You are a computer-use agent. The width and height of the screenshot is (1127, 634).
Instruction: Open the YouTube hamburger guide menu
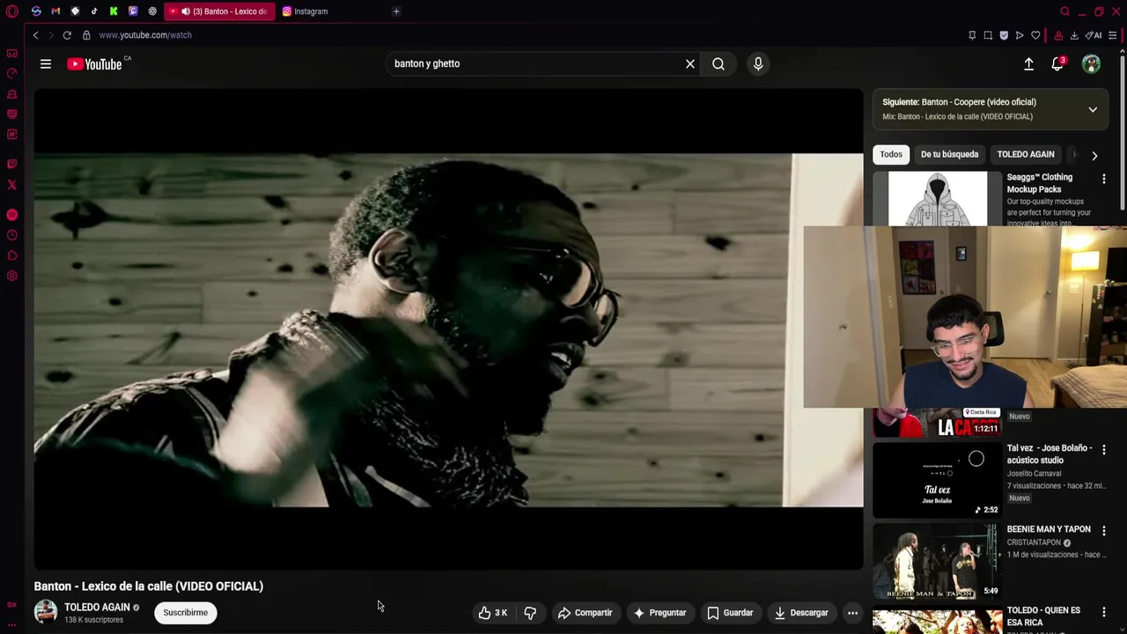tap(46, 63)
